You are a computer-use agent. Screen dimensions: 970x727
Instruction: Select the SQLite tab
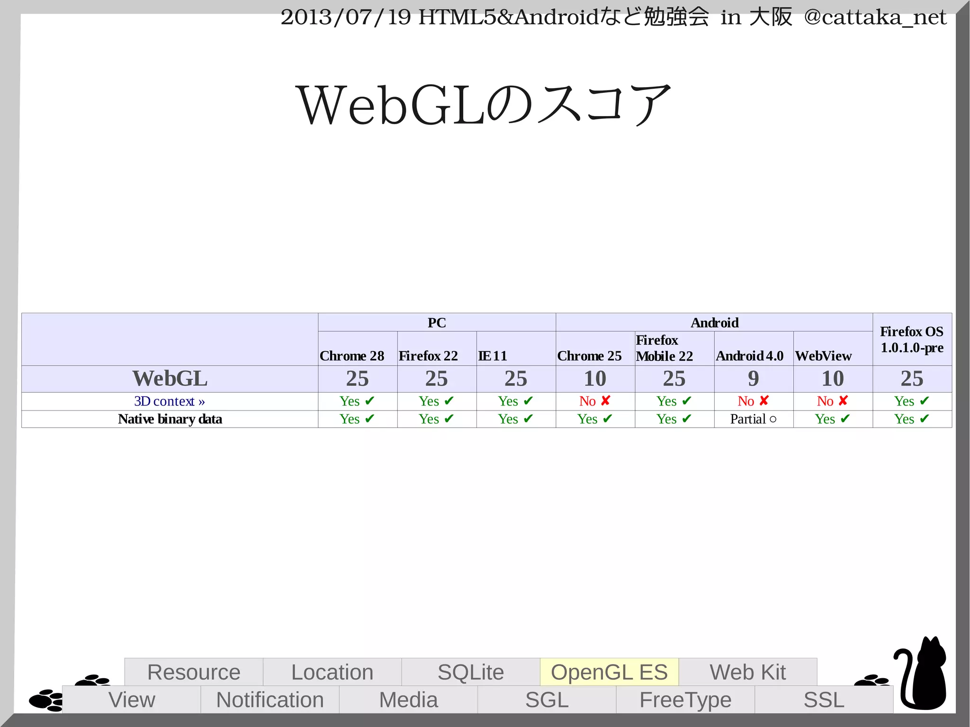(471, 672)
